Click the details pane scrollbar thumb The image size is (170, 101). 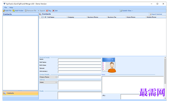point(165,71)
